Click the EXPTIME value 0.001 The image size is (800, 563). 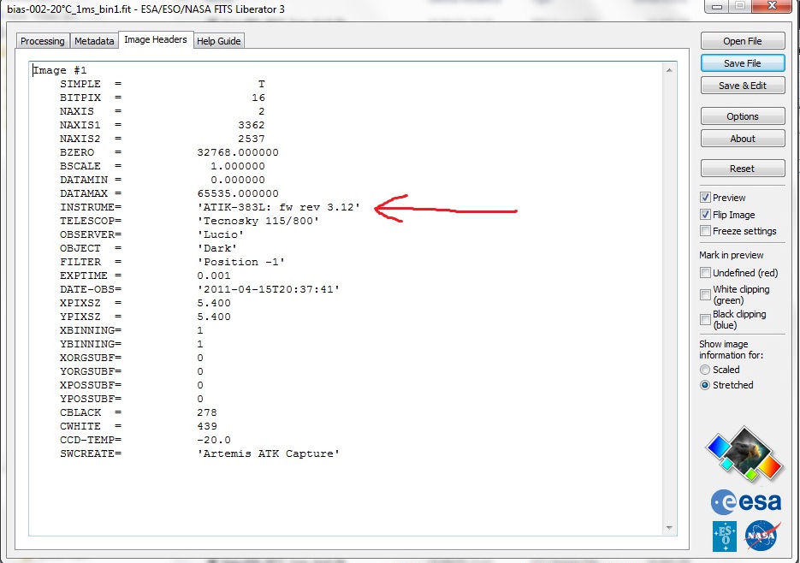[x=214, y=276]
